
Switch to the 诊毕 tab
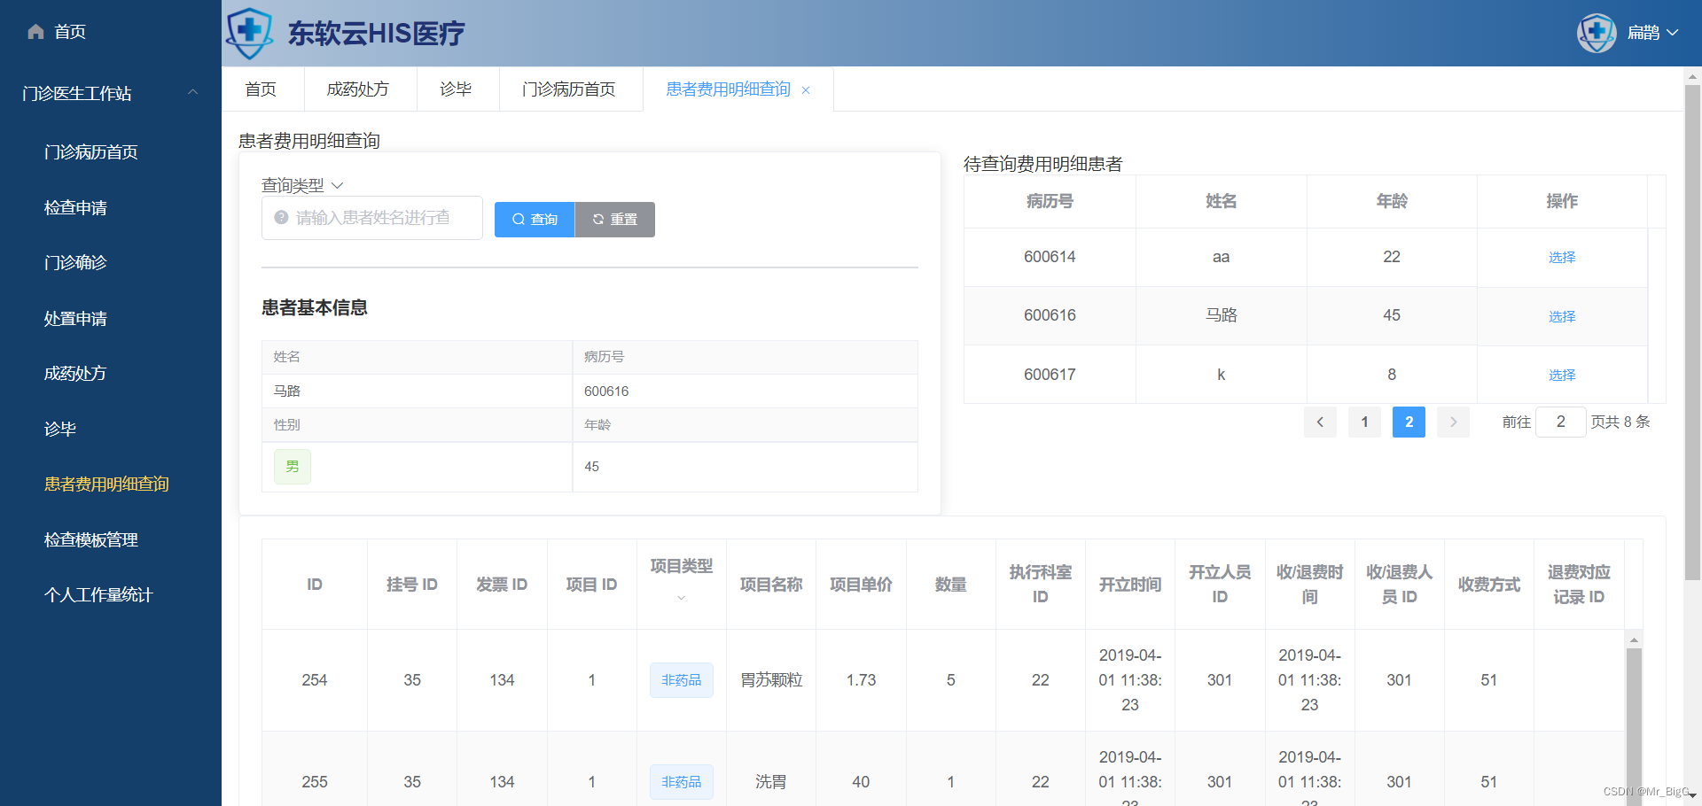pyautogui.click(x=456, y=89)
